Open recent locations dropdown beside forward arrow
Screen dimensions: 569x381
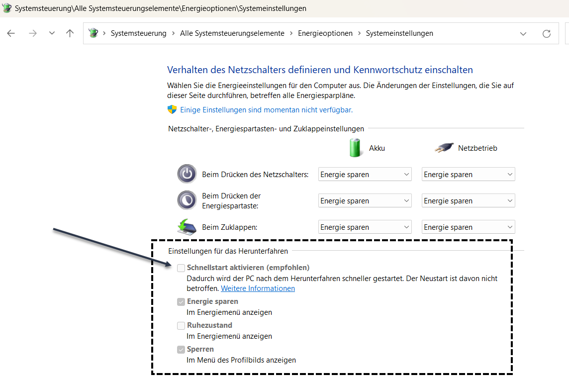coord(52,33)
